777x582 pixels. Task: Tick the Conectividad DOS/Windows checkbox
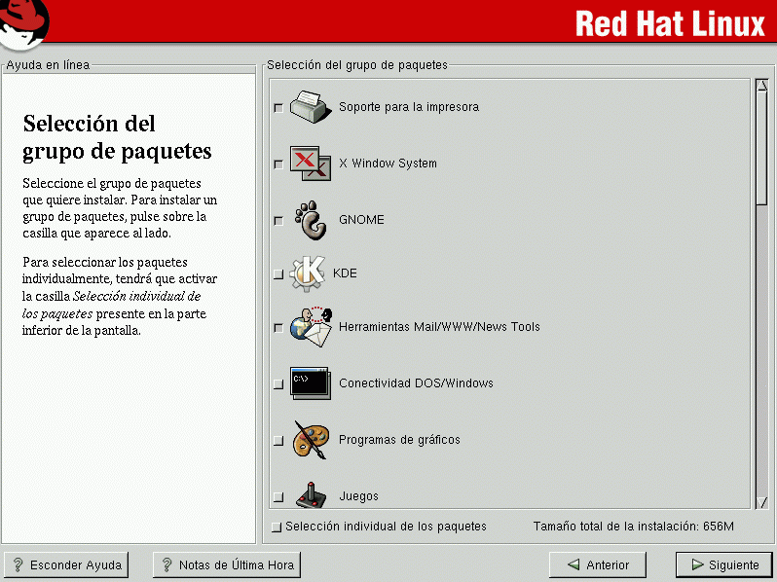(x=278, y=384)
